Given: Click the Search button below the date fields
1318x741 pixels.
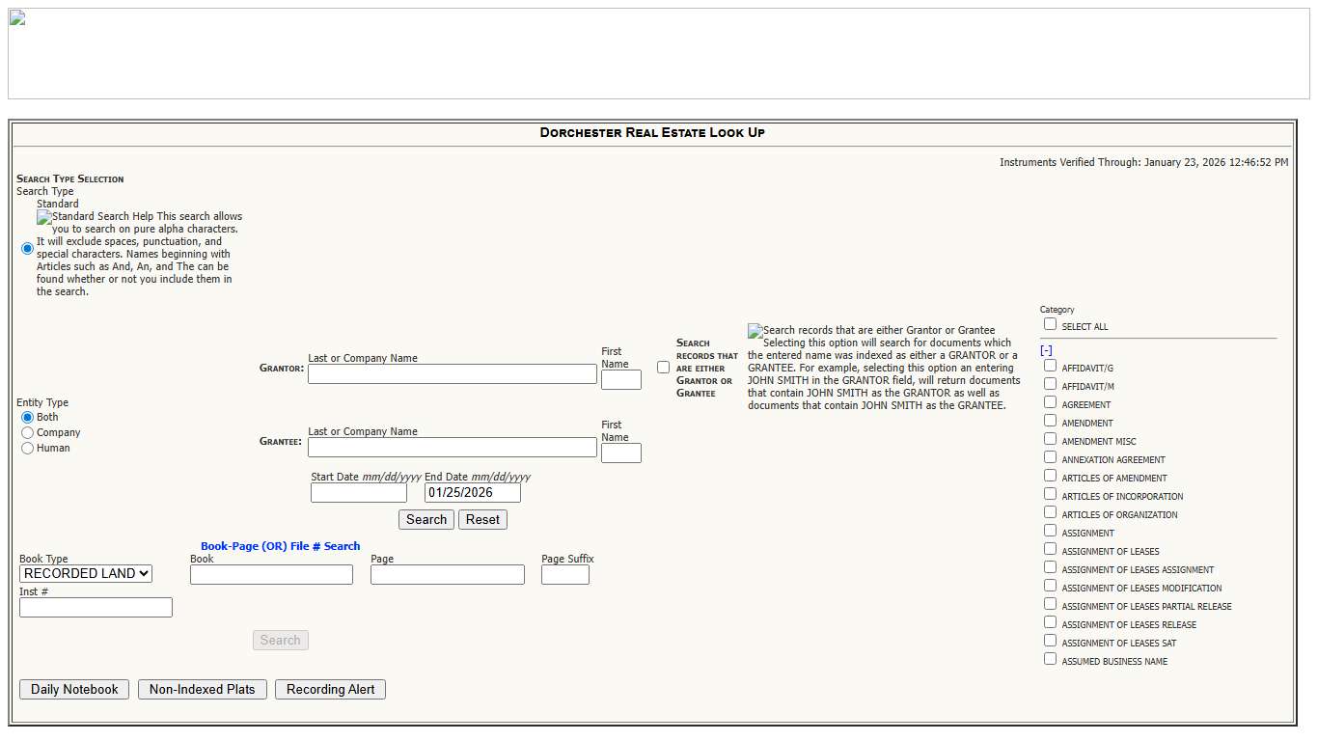Looking at the screenshot, I should point(426,519).
